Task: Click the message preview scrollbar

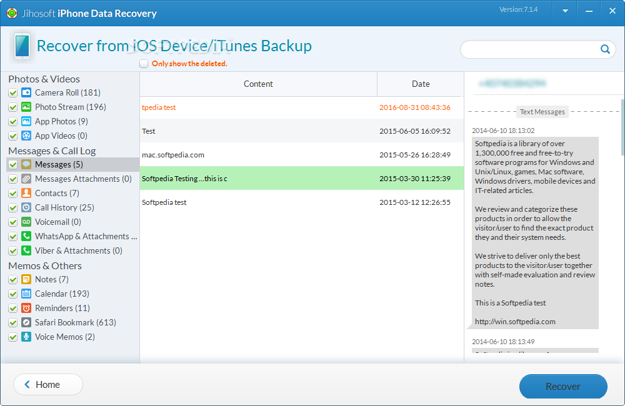Action: click(622, 127)
